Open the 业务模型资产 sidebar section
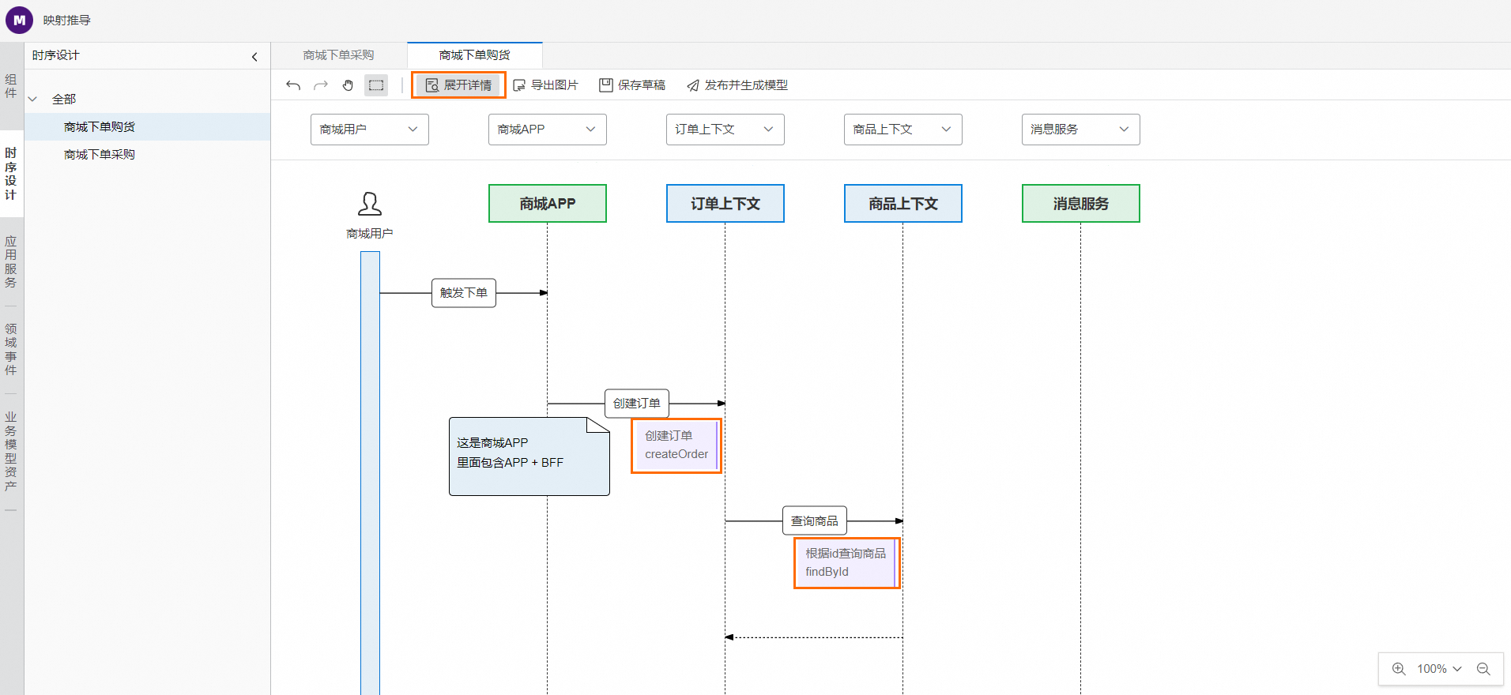 11,451
